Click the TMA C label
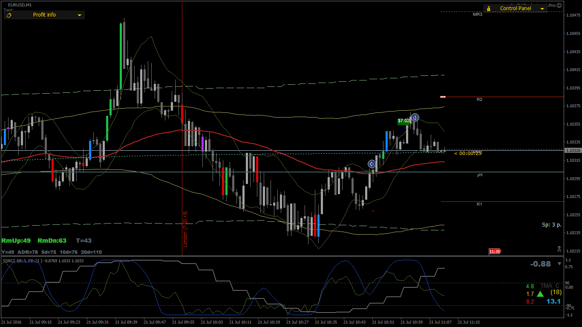 click(550, 286)
